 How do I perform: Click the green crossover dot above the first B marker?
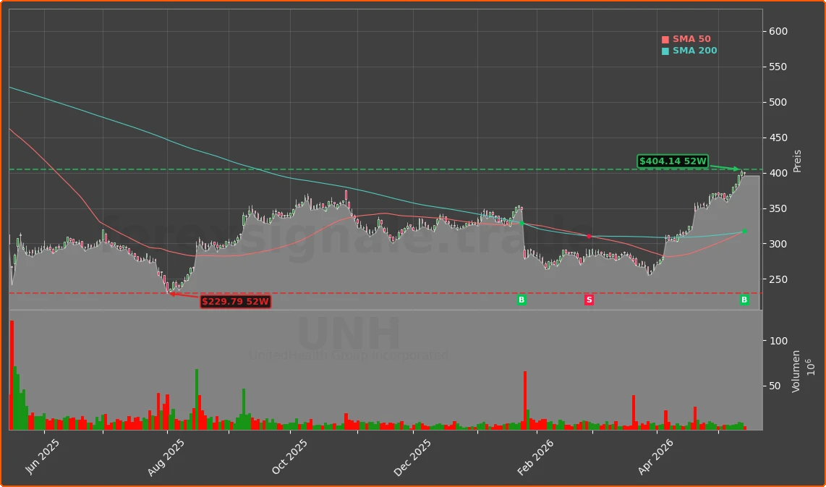tap(521, 224)
